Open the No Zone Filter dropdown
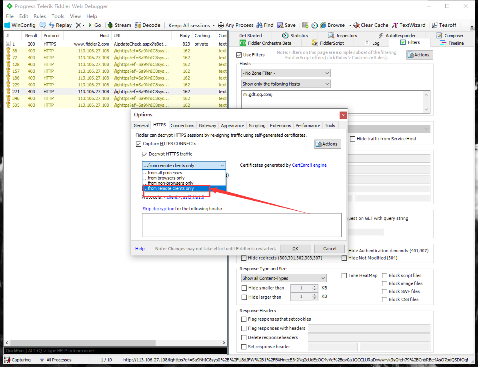Screen dimensions: 478x367 [x=286, y=73]
